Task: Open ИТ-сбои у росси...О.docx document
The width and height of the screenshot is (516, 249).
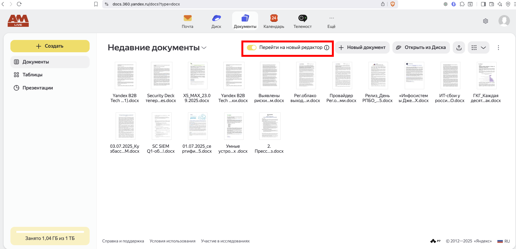Action: click(x=450, y=82)
